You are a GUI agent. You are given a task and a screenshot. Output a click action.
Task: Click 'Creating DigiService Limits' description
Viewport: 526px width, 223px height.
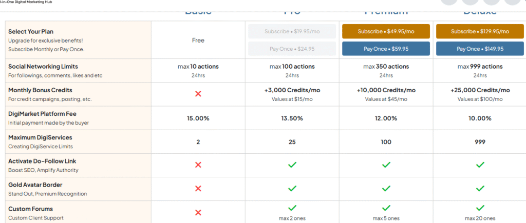click(x=40, y=146)
